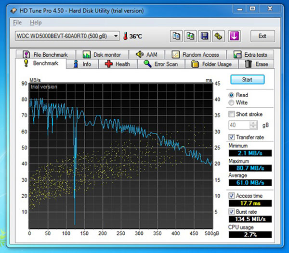Switch to the Error Scan tab

pyautogui.click(x=160, y=64)
